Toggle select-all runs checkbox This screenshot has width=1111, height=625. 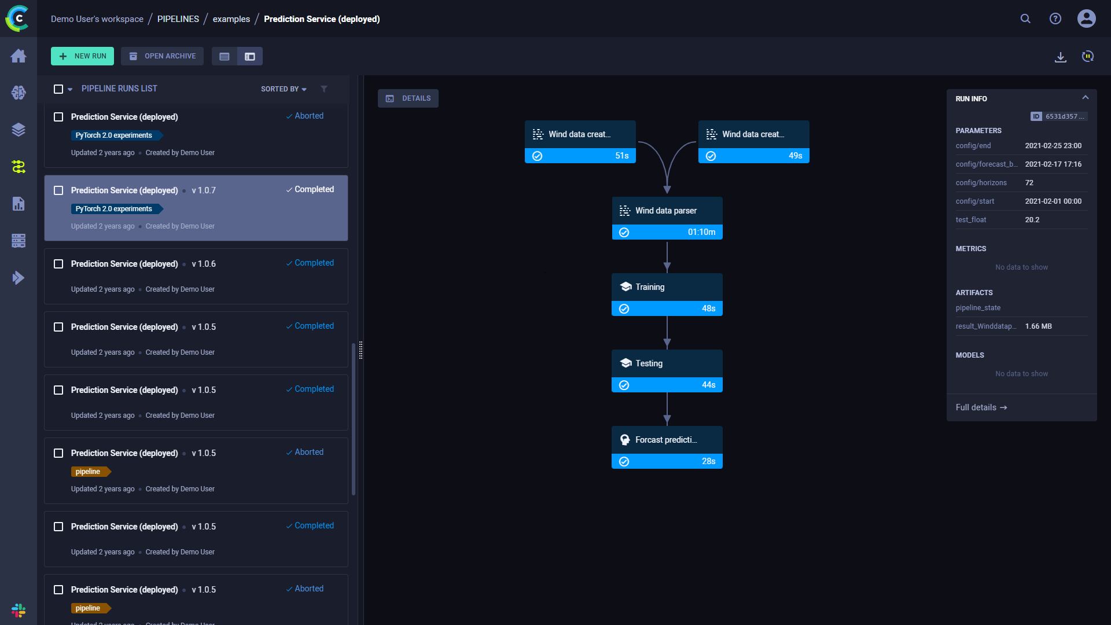[x=58, y=89]
